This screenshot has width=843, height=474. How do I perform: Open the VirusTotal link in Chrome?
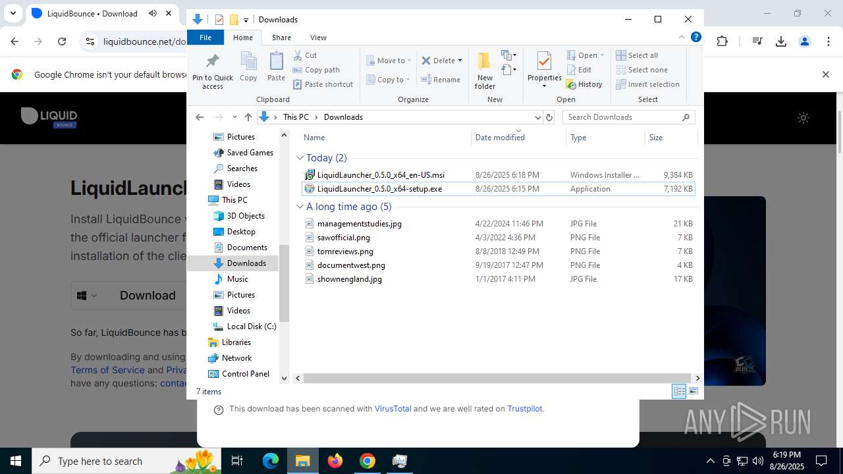point(393,409)
